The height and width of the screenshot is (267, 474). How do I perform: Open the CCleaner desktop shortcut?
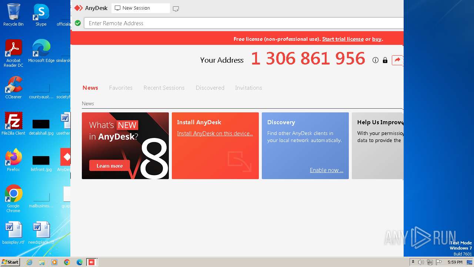point(13,88)
